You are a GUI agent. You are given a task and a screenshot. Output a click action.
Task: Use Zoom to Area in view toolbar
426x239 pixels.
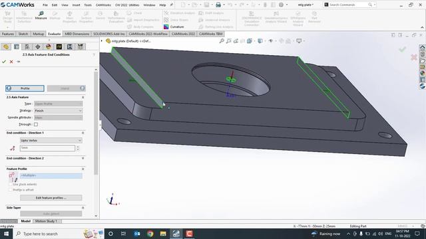pyautogui.click(x=229, y=41)
